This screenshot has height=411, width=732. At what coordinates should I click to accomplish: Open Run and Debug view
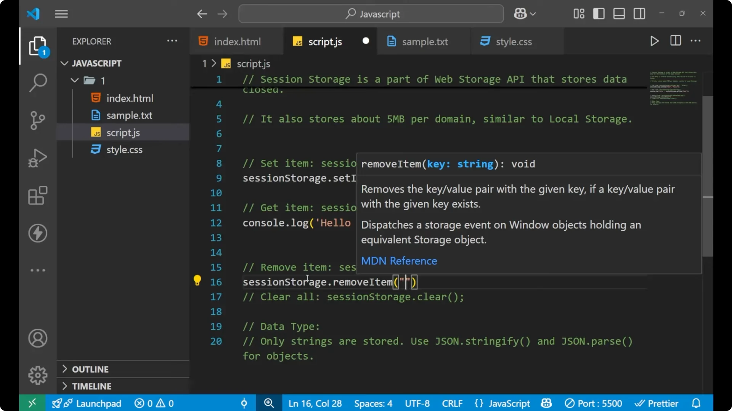[37, 158]
